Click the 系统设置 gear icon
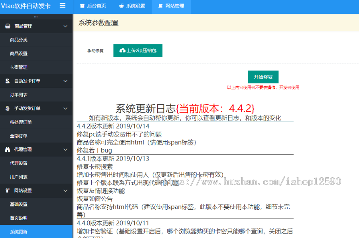This screenshot has width=359, height=238. [121, 6]
